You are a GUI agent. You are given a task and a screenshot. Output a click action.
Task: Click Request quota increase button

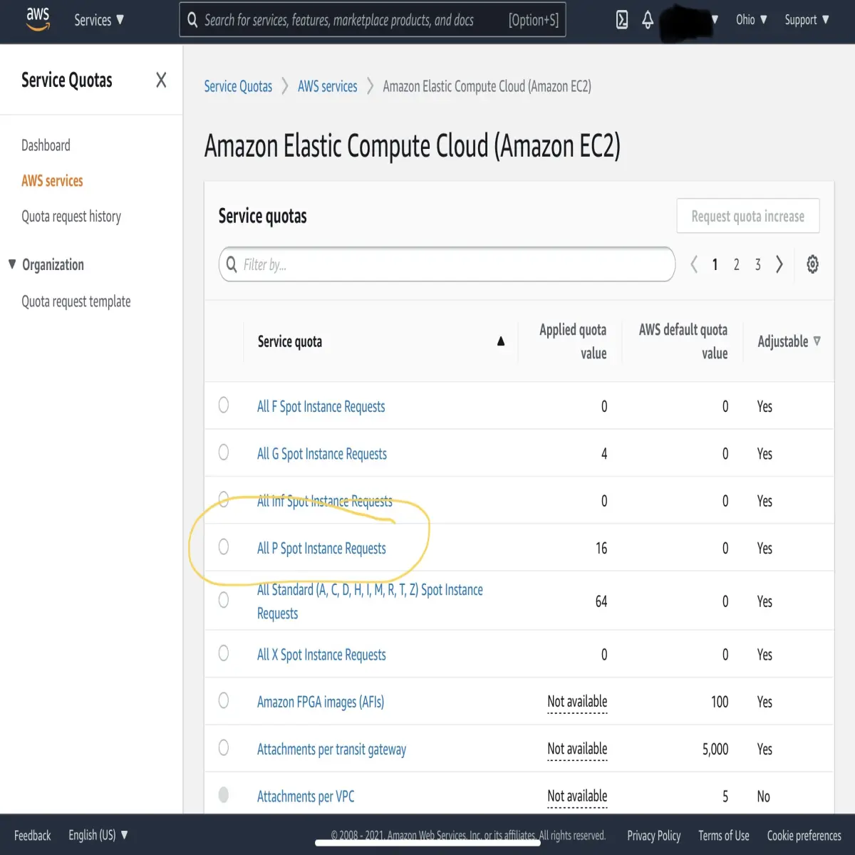(x=748, y=216)
